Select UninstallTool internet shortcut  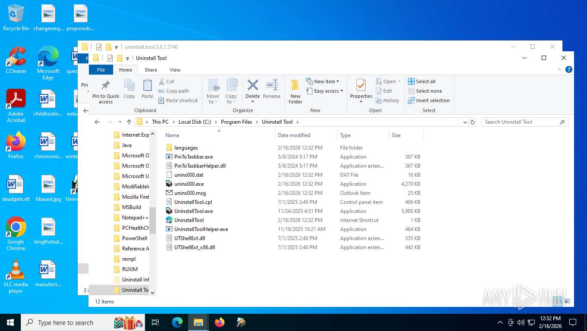[x=189, y=220]
